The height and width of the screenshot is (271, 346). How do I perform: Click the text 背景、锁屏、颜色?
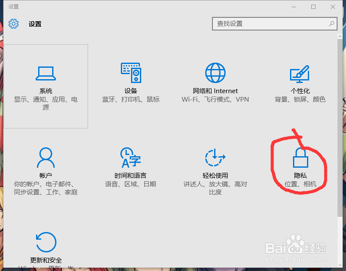[x=300, y=100]
